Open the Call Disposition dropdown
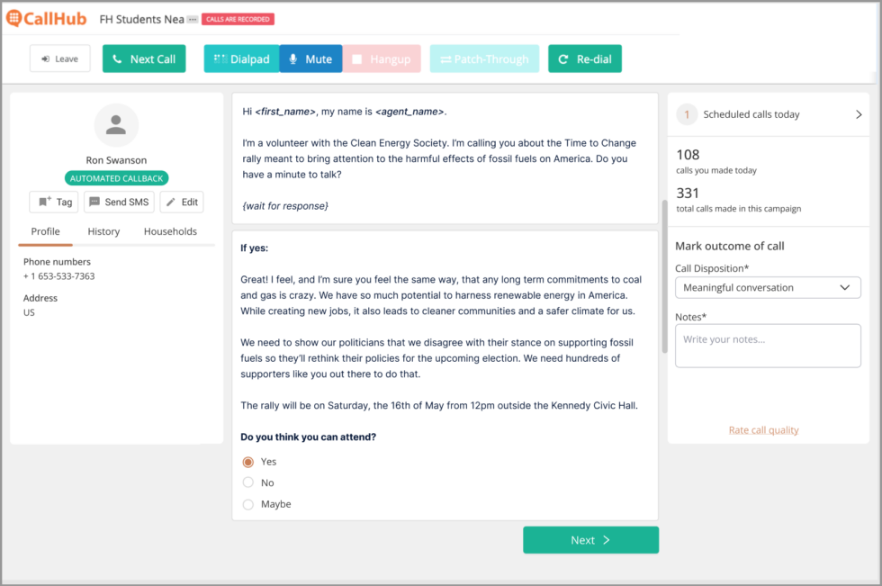This screenshot has height=586, width=882. 768,287
